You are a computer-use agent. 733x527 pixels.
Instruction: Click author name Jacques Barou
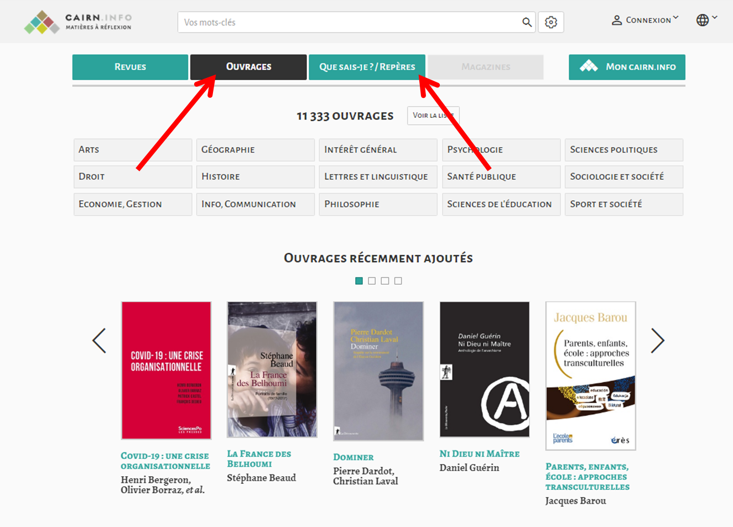tap(576, 501)
